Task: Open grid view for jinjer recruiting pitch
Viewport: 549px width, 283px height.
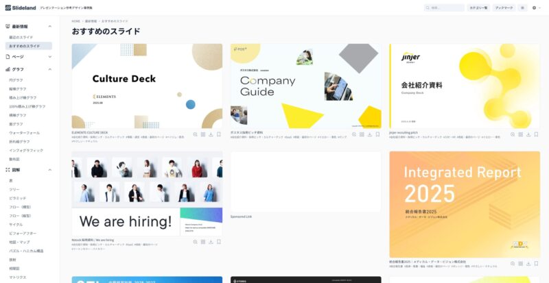Action: tap(521, 134)
